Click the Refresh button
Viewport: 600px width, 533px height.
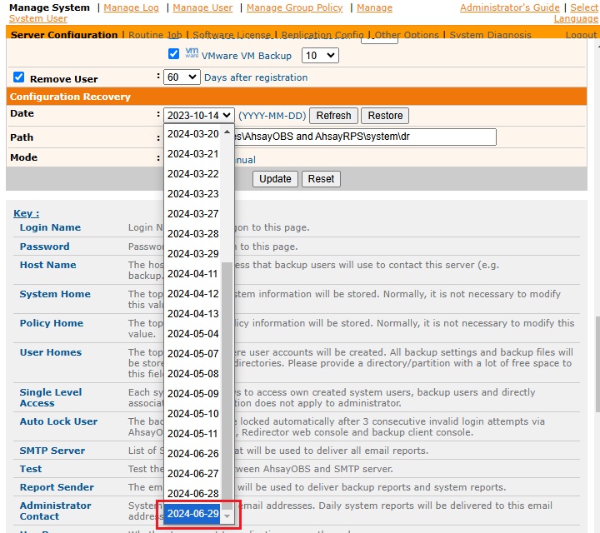pyautogui.click(x=333, y=116)
